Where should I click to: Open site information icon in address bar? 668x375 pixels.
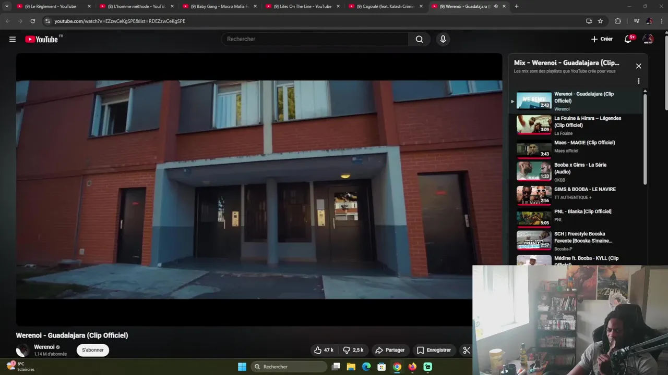pos(47,21)
